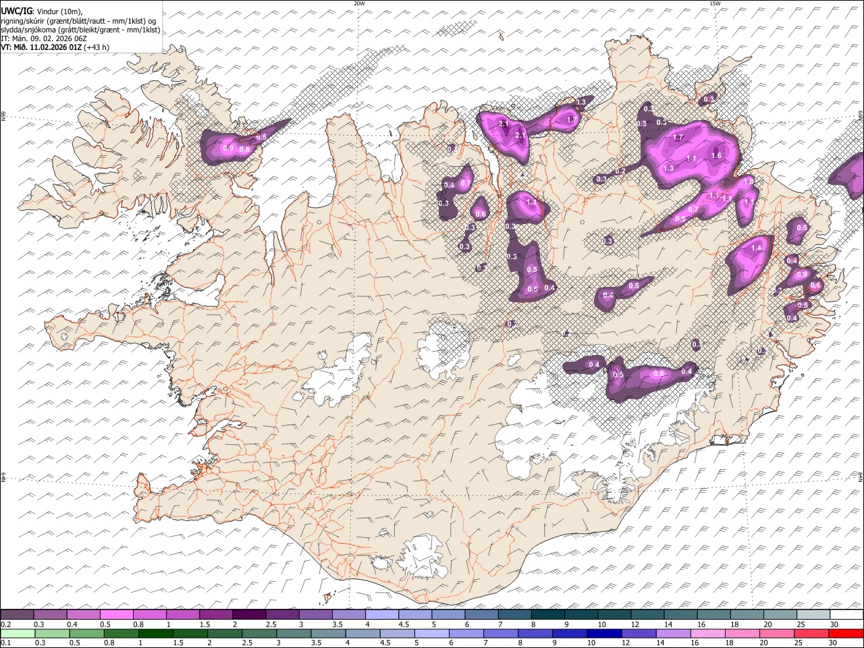Click the 'IT: Mán. 09. 02. 2026 06Z' line
The image size is (864, 648).
(43, 38)
